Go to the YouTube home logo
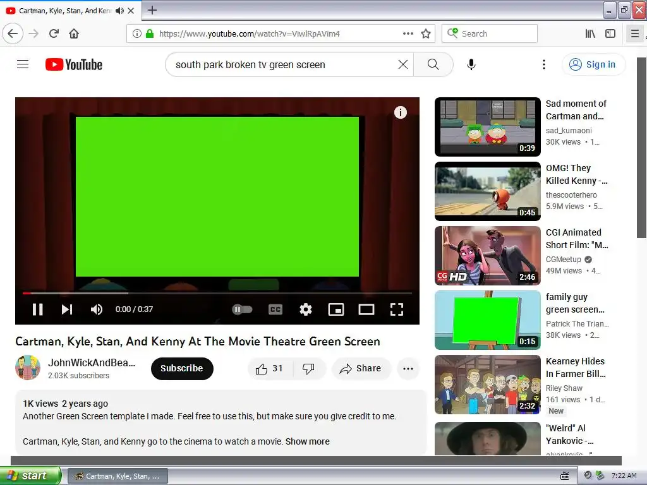 tap(74, 64)
